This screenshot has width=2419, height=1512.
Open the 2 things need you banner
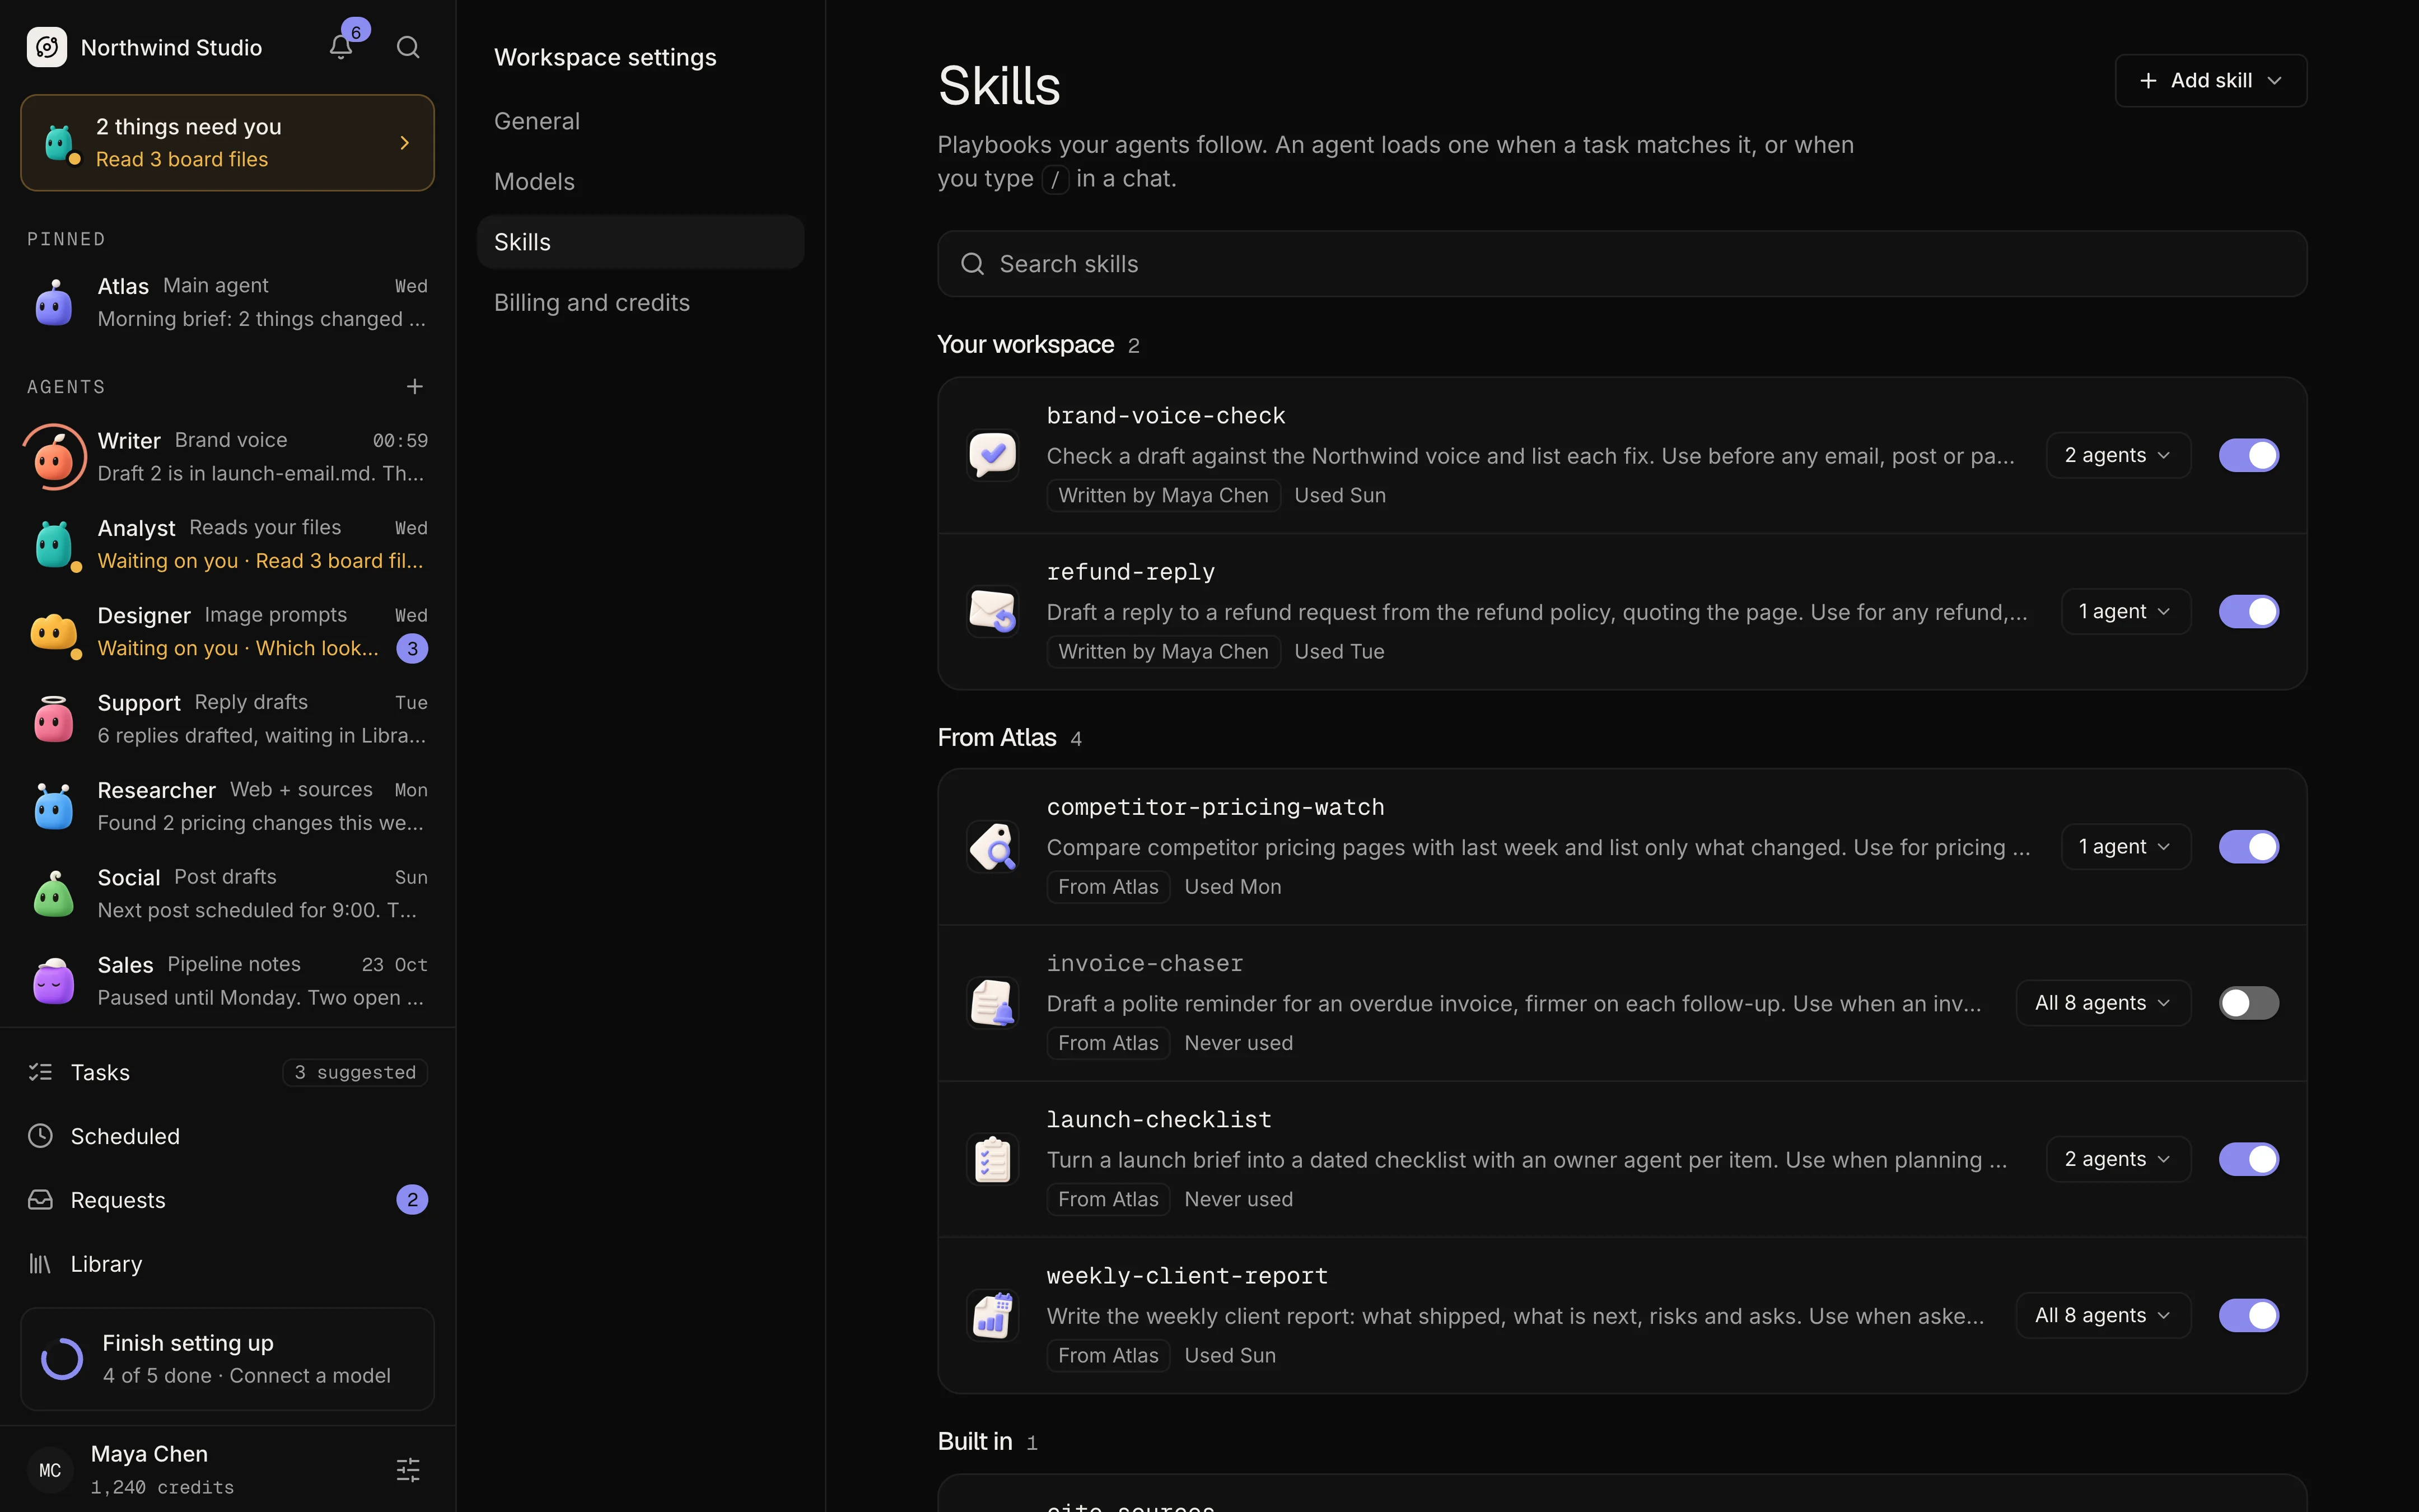click(228, 142)
